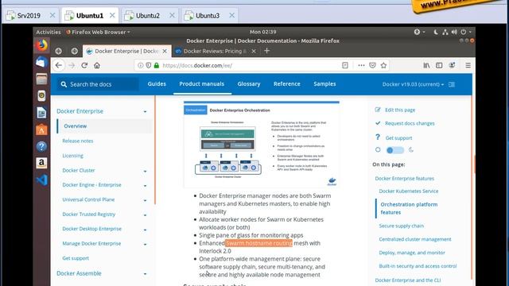Click the docs table of contents icon
This screenshot has height=286, width=509.
coord(452,84)
